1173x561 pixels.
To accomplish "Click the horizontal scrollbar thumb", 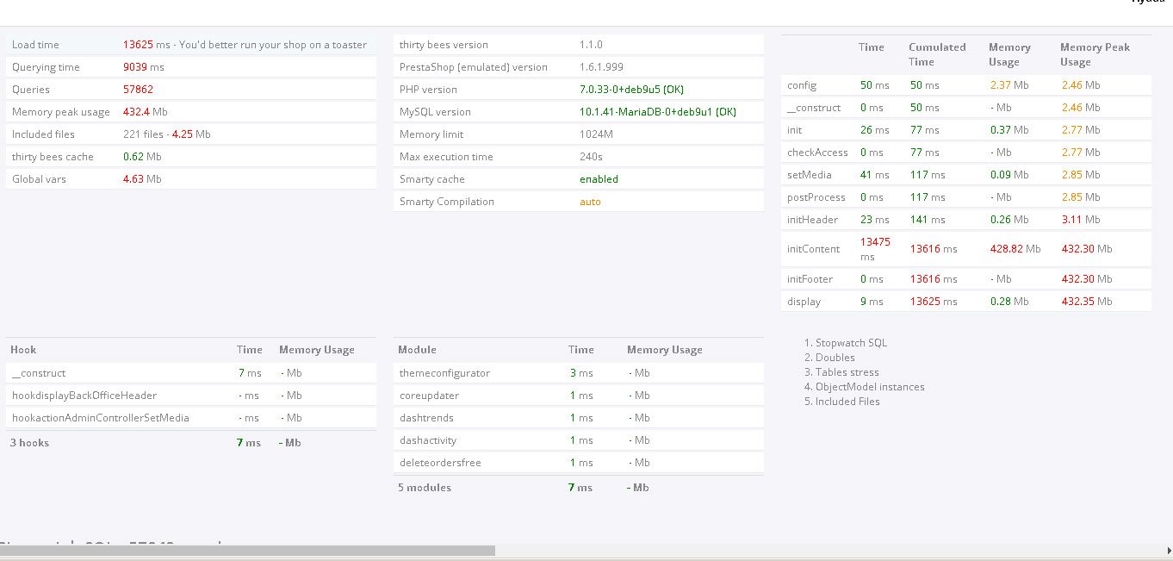I will tap(247, 550).
